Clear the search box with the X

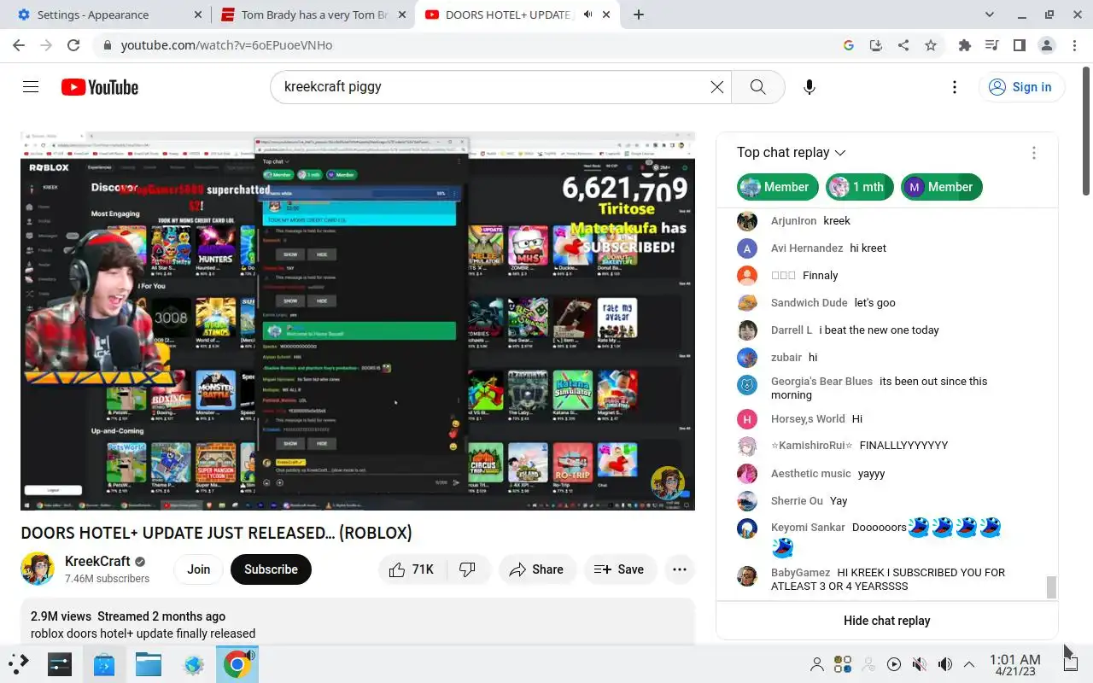(x=716, y=87)
